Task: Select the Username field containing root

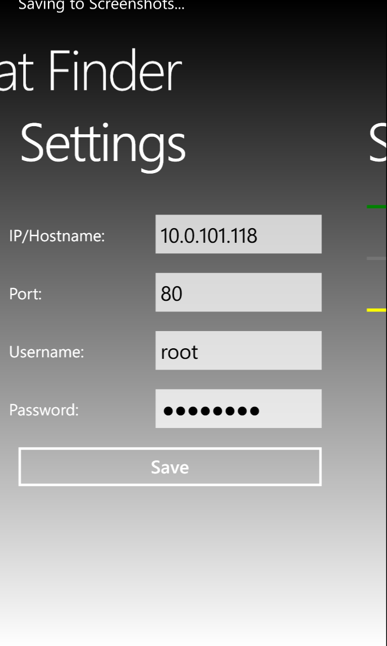Action: [x=238, y=350]
